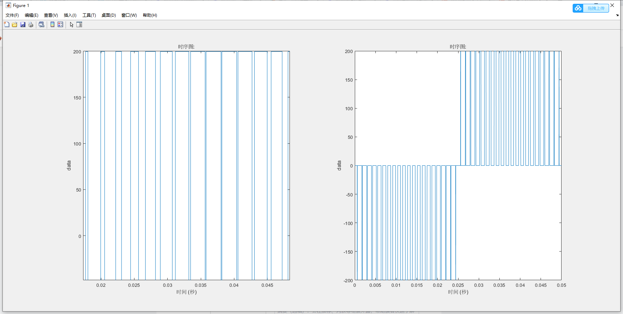The width and height of the screenshot is (623, 314).
Task: Click the -150 y-axis tick label
Action: (348, 252)
